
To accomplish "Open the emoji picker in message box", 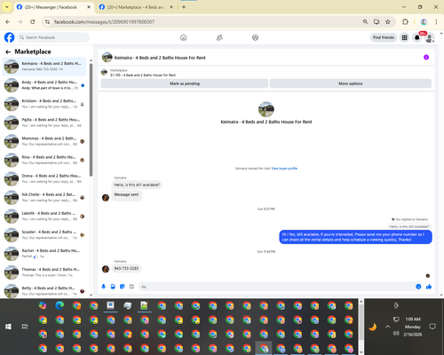I will click(x=418, y=287).
